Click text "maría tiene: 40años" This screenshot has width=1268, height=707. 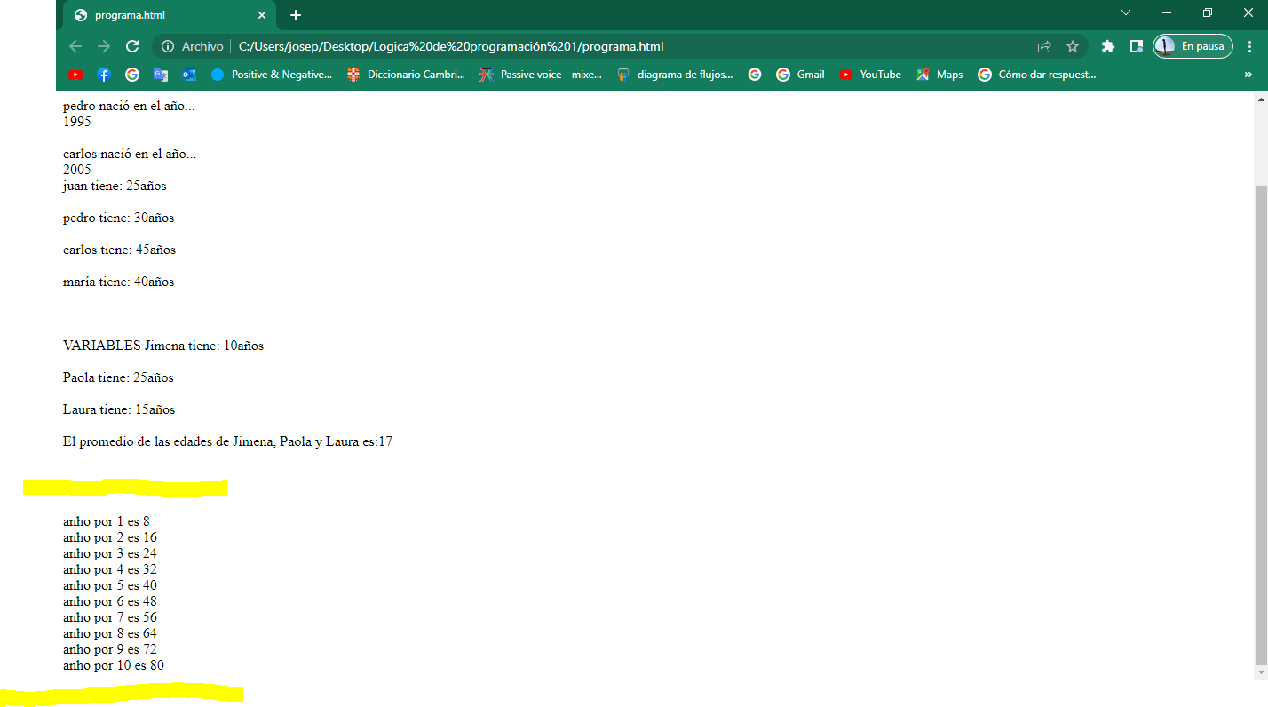(118, 282)
